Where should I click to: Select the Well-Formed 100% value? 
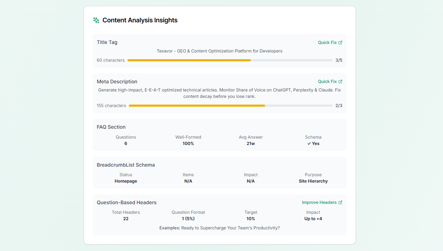(188, 144)
